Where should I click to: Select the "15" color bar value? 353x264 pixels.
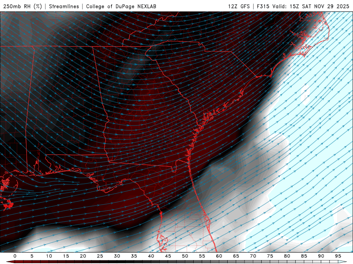(66, 256)
